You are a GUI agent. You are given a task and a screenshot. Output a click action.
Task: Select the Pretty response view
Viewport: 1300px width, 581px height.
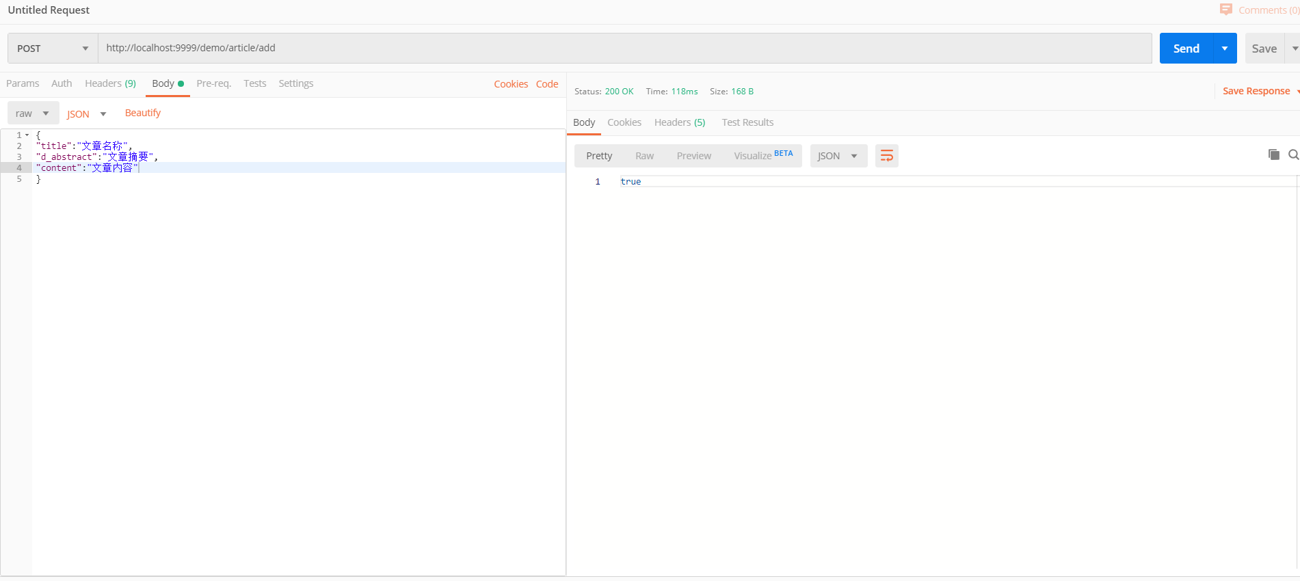coord(599,156)
